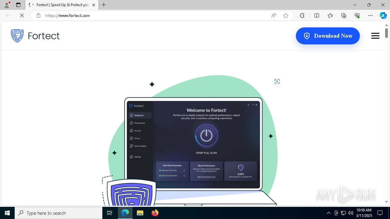
Task: Open the Windows Start menu
Action: point(7,213)
